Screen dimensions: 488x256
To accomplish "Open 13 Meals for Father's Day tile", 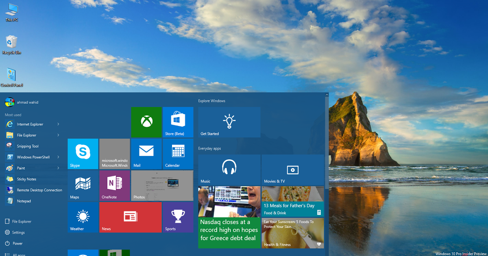I will (x=293, y=202).
